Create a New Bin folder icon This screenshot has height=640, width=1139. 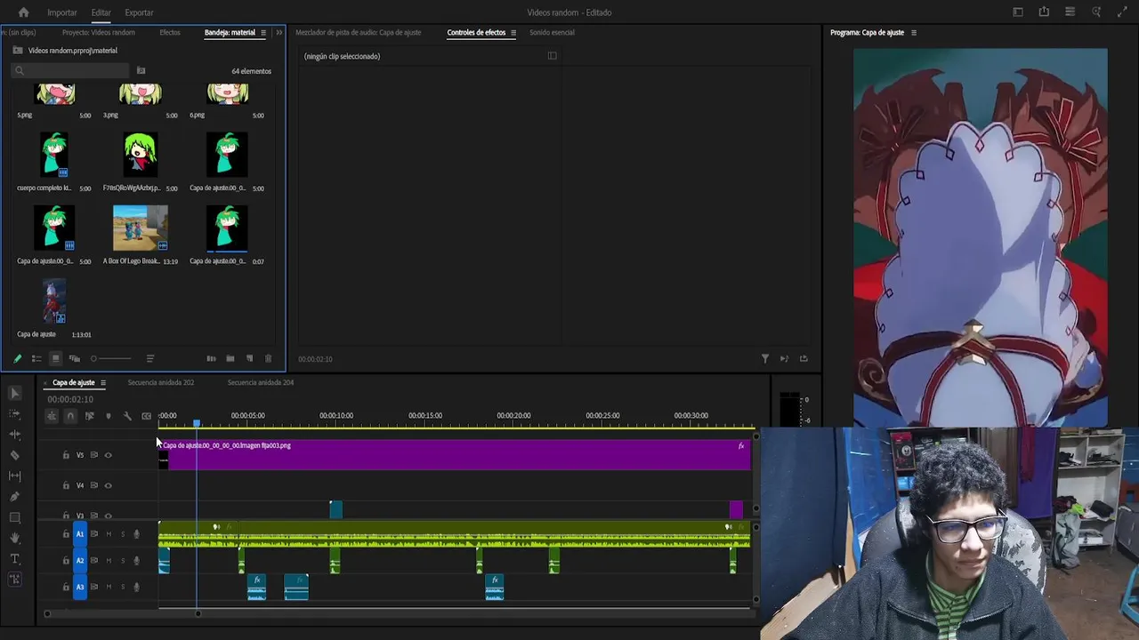point(230,359)
